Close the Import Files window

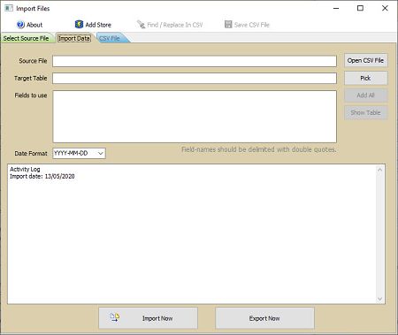click(385, 8)
